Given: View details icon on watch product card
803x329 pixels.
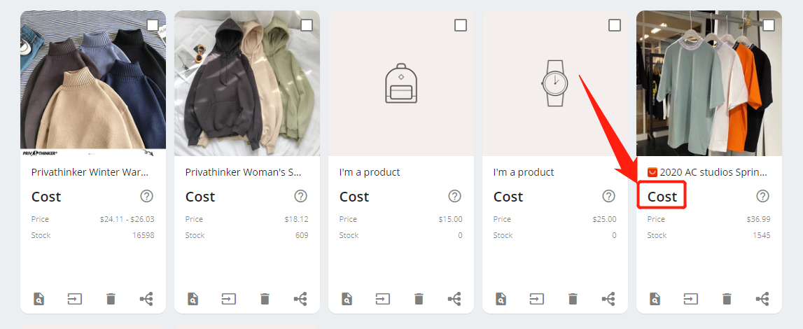Looking at the screenshot, I should (501, 298).
